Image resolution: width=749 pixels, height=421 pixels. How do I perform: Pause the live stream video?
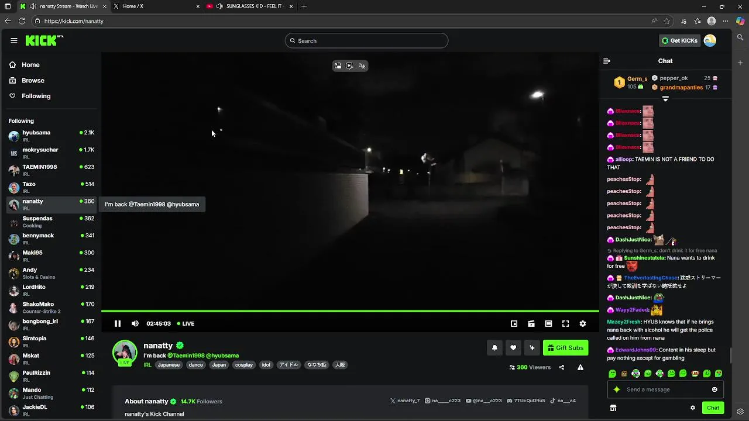point(118,323)
